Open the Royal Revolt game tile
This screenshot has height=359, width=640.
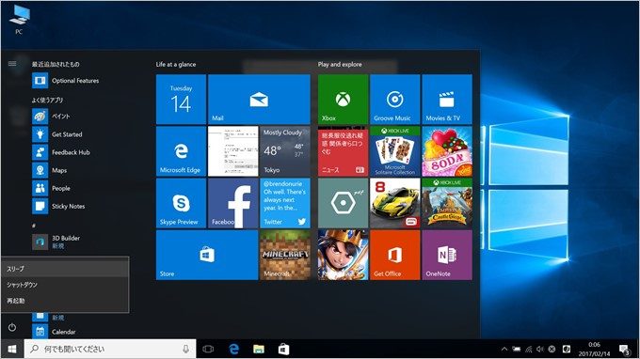click(x=343, y=255)
